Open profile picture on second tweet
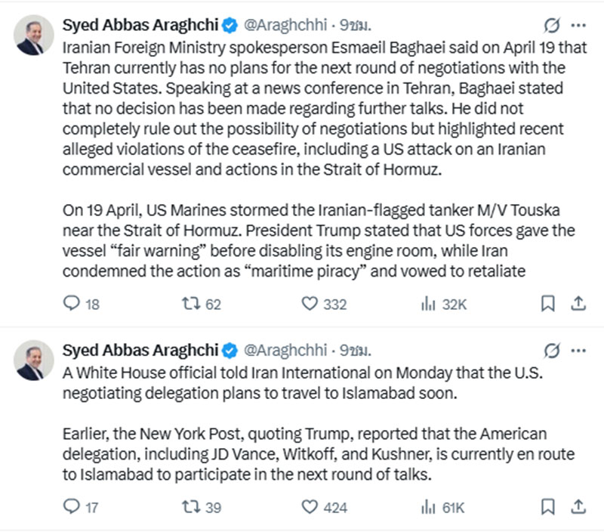The height and width of the screenshot is (532, 604). [35, 360]
